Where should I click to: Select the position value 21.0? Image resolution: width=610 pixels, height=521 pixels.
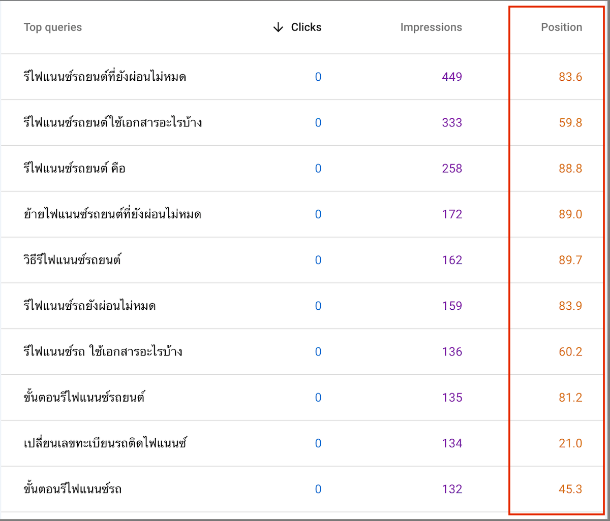(x=572, y=443)
